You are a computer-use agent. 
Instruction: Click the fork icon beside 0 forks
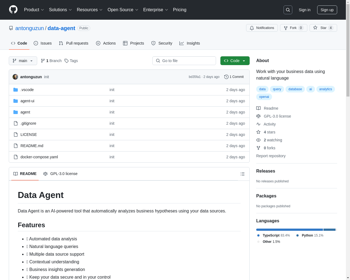[258, 148]
